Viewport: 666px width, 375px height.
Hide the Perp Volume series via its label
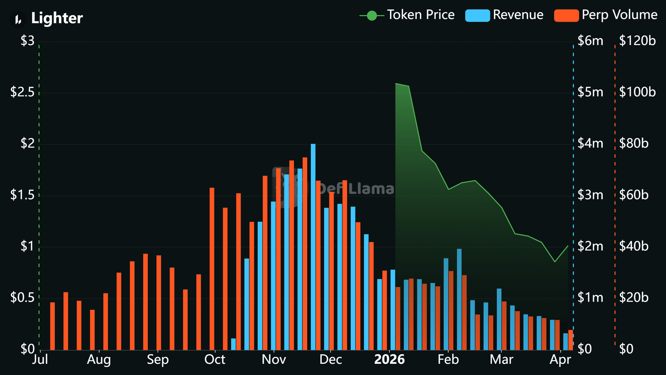pos(619,15)
